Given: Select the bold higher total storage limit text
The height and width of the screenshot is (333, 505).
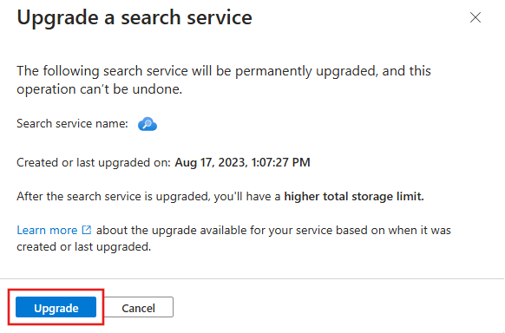Looking at the screenshot, I should 354,196.
